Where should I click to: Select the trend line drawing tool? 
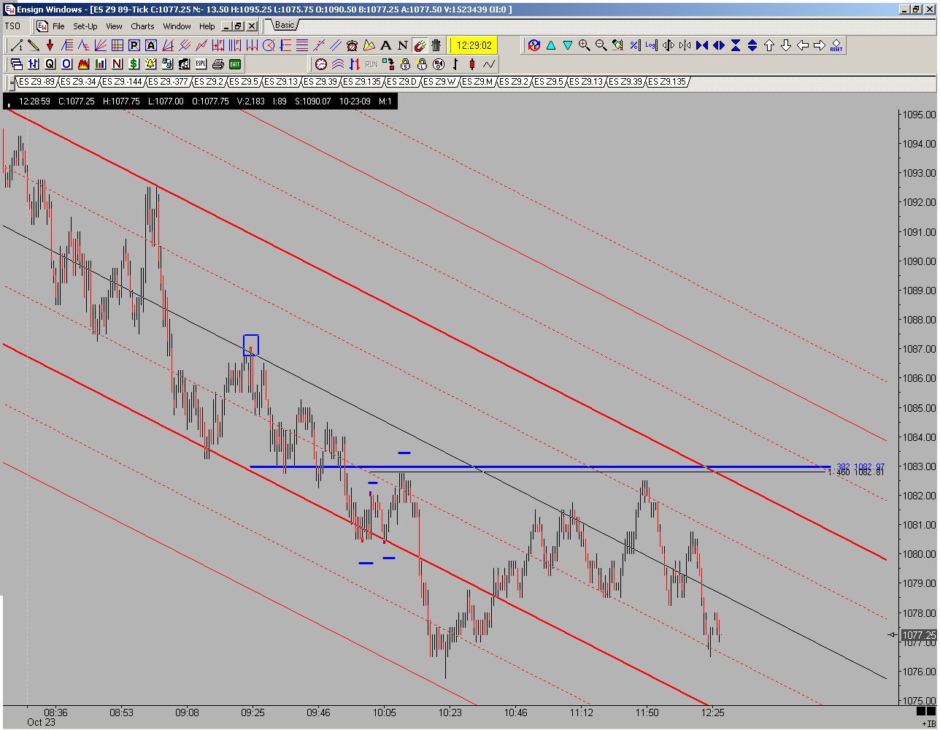click(16, 45)
